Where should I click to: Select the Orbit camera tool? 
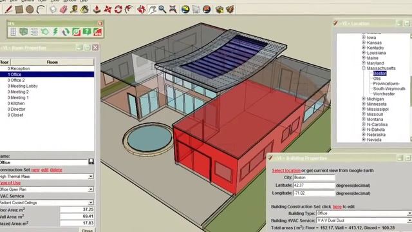tap(142, 10)
